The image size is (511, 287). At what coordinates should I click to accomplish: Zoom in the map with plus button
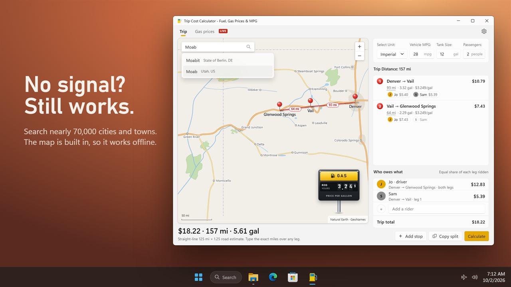[359, 47]
